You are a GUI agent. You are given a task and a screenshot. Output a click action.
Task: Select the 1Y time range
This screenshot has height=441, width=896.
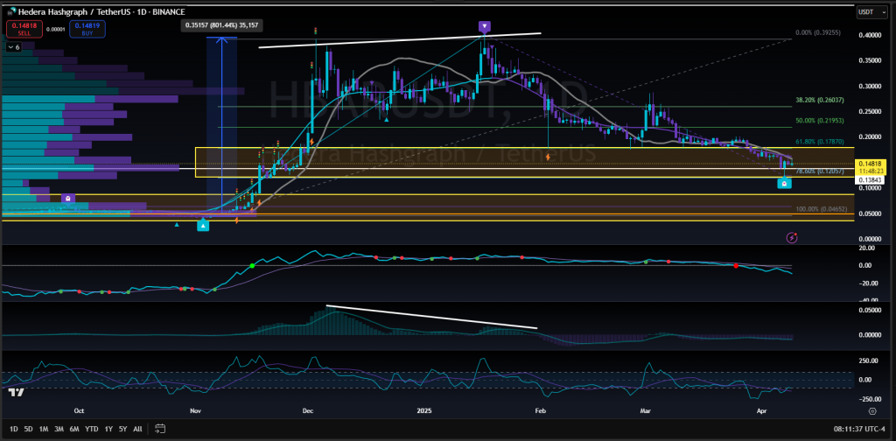(x=108, y=429)
